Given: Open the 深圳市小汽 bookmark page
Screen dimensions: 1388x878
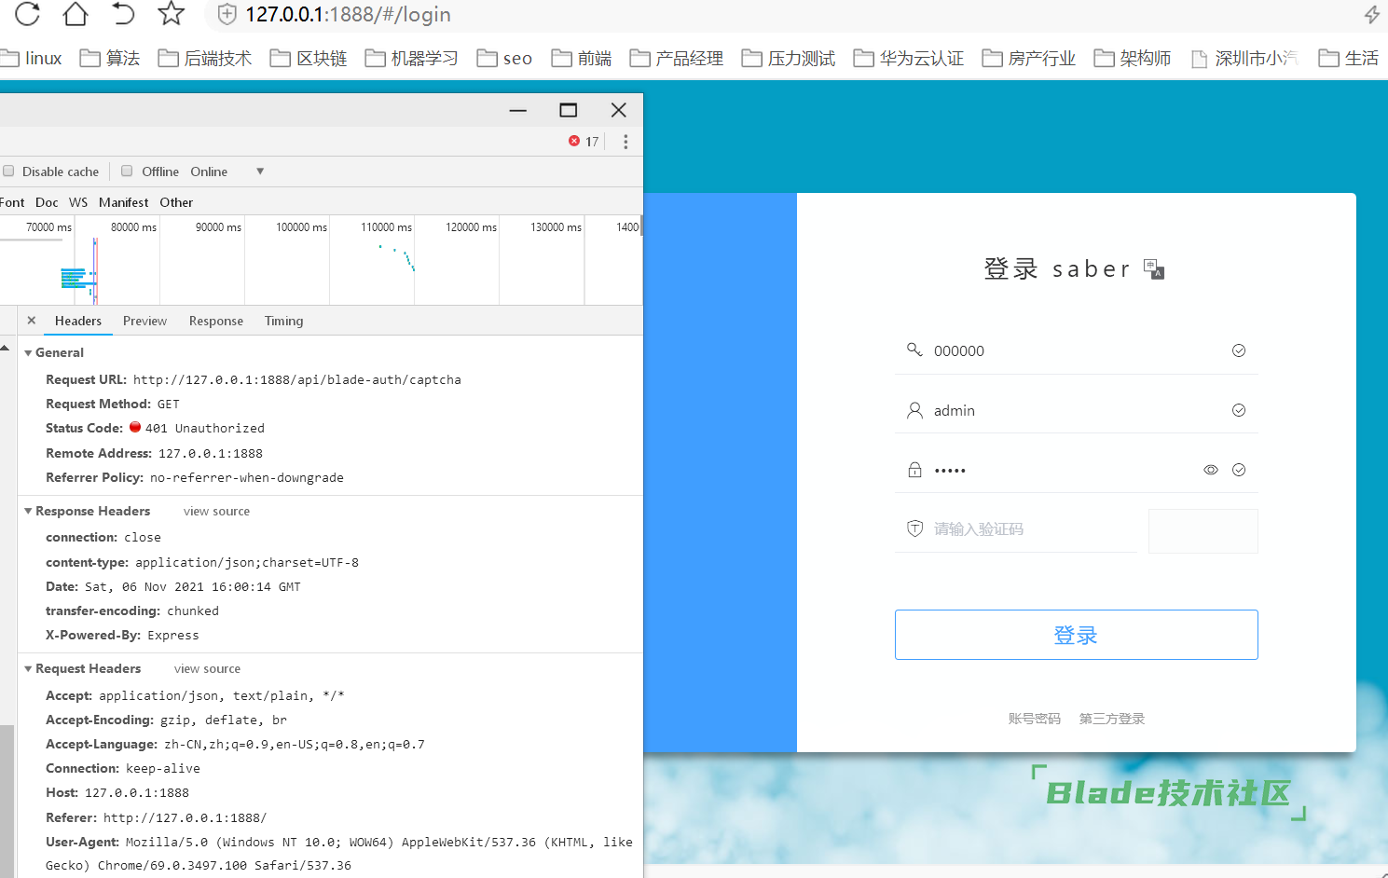Looking at the screenshot, I should (1245, 58).
